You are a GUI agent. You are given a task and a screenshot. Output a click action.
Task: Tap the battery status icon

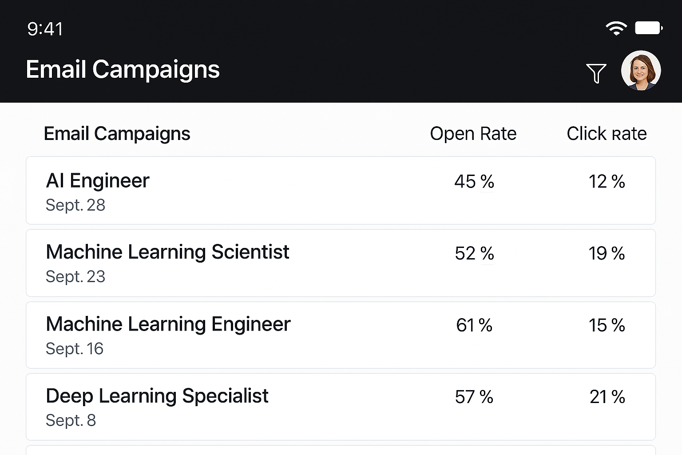[649, 28]
